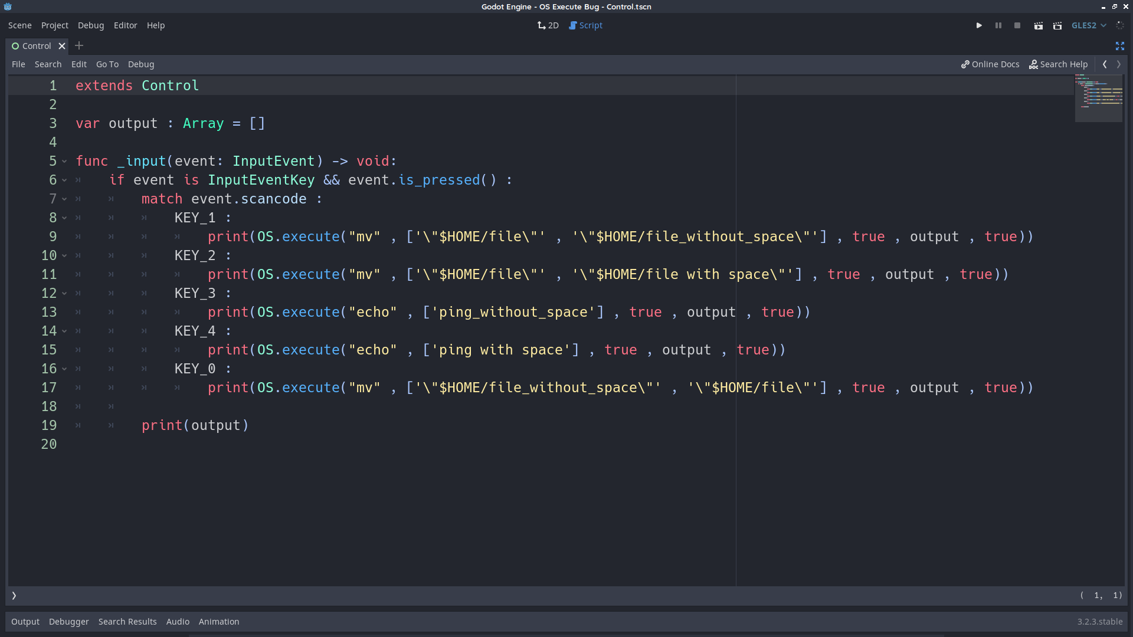1133x637 pixels.
Task: Click the Script workspace scroll icon
Action: click(x=572, y=25)
